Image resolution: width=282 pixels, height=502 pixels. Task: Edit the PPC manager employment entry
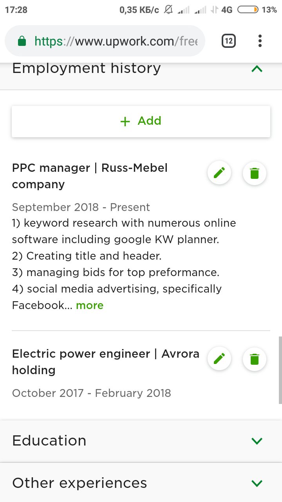tap(219, 173)
